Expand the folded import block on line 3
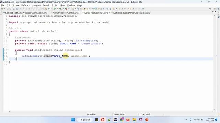Viewport: 220px width, 123px height. (x=8, y=22)
